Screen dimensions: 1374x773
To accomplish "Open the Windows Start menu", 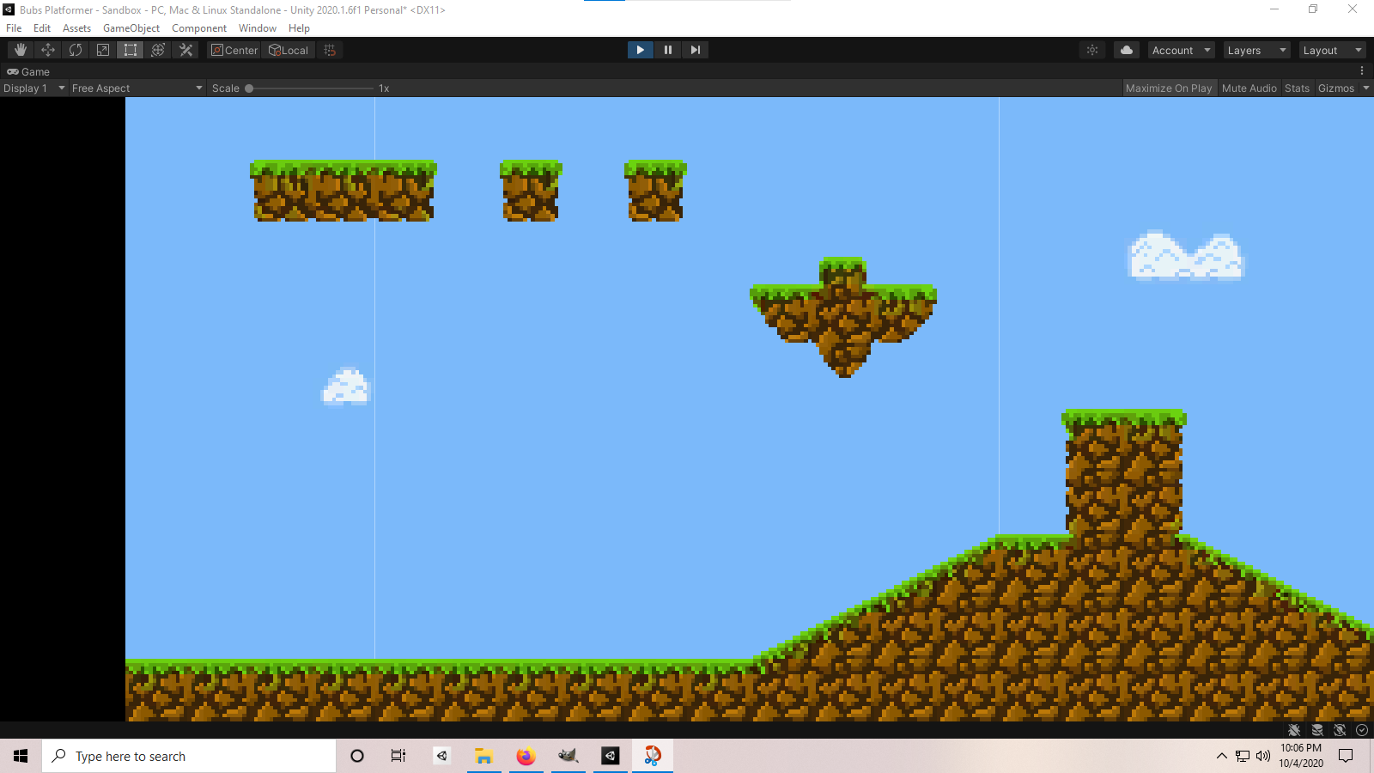I will 21,756.
